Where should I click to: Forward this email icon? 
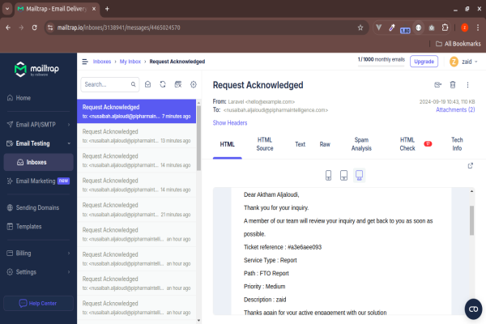point(437,84)
